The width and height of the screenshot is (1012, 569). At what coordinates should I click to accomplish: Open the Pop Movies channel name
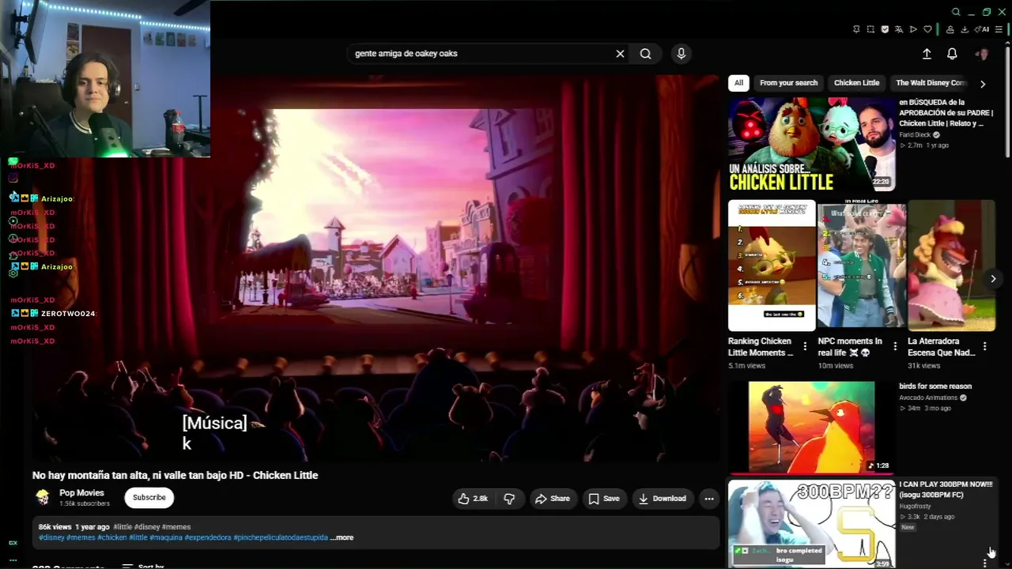81,492
